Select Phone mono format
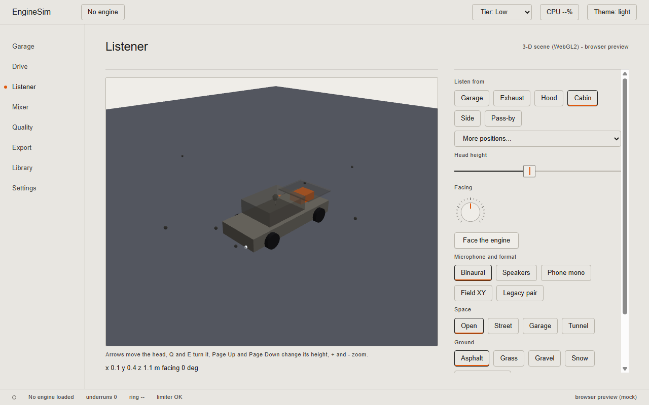This screenshot has width=649, height=405. [x=566, y=273]
